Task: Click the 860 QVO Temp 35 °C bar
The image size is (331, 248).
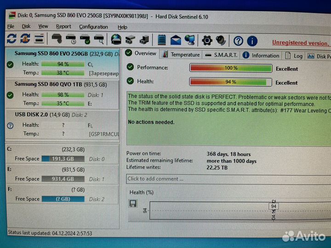Action: coord(63,103)
